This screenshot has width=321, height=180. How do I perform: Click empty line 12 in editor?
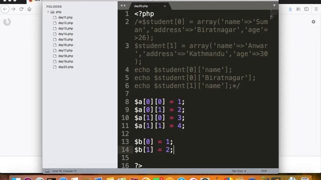coord(205,134)
